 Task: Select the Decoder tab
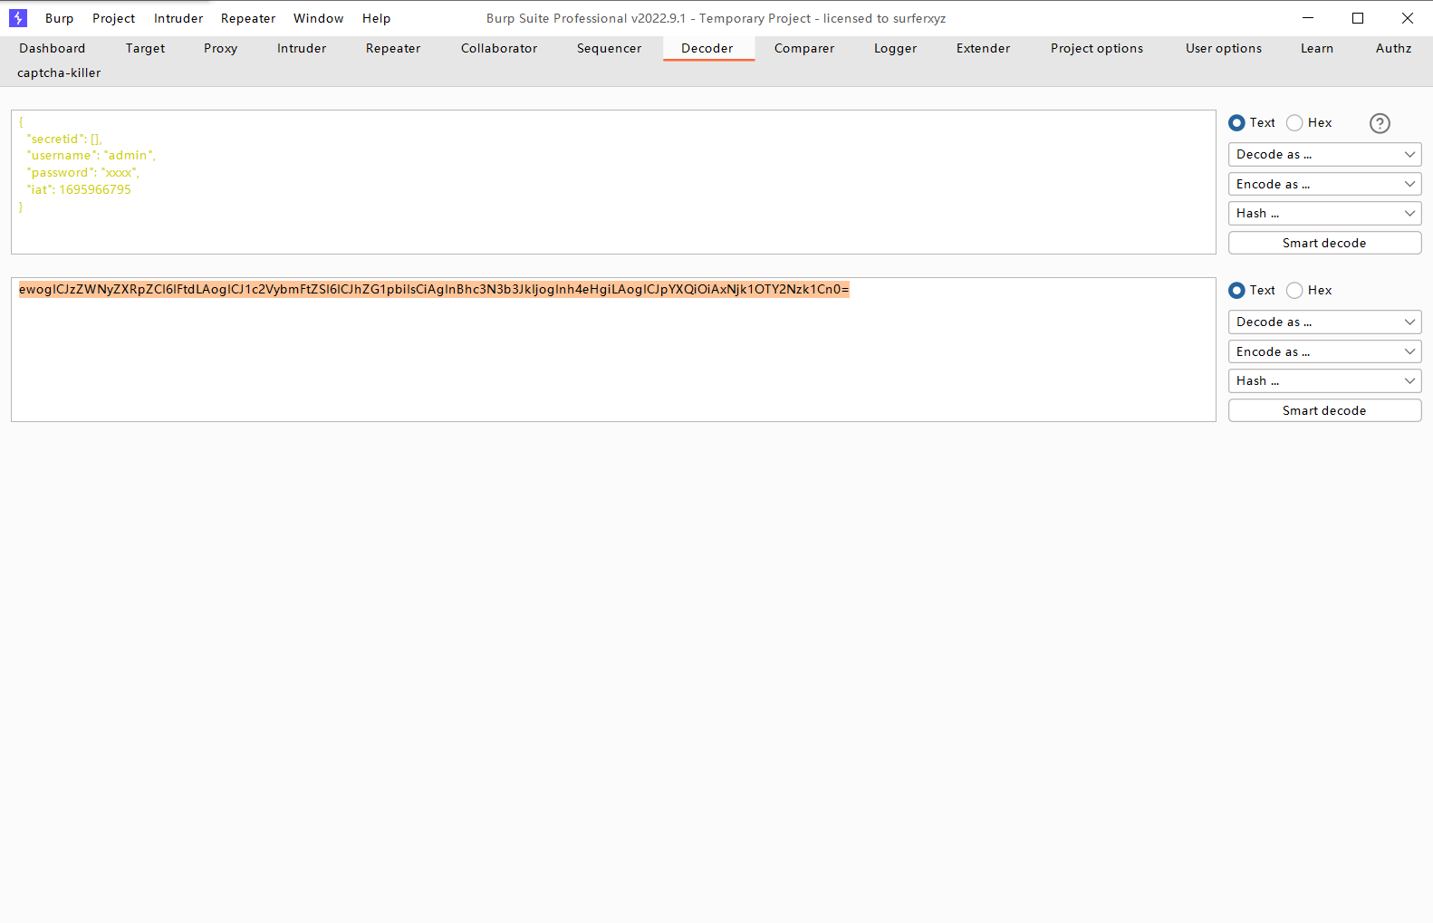707,49
